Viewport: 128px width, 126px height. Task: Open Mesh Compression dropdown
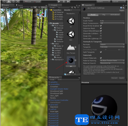coord(112,23)
